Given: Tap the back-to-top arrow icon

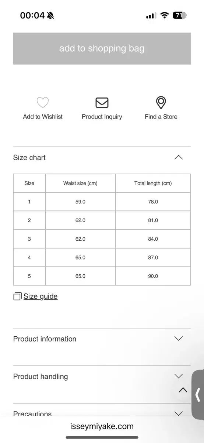Looking at the screenshot, I should tap(183, 390).
